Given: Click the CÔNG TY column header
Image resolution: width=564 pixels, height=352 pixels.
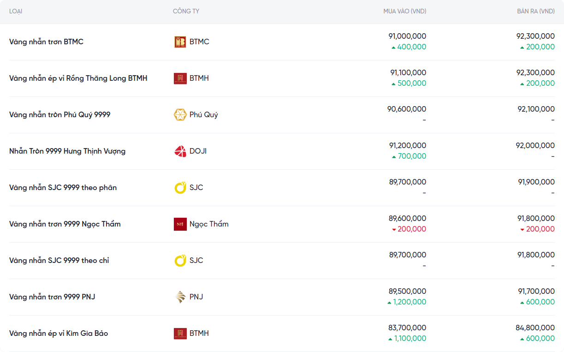Looking at the screenshot, I should pos(186,11).
